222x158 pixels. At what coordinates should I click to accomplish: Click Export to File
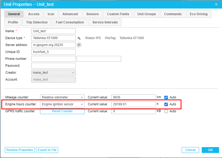47,150
